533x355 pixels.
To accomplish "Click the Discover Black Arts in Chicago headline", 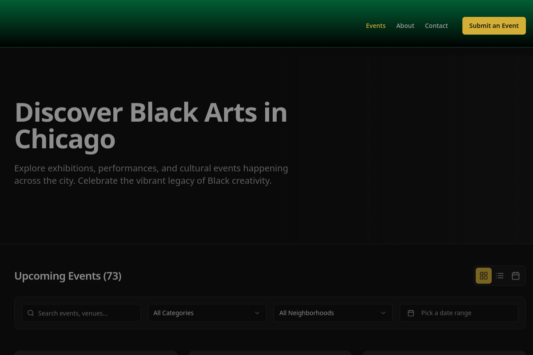I will click(151, 126).
